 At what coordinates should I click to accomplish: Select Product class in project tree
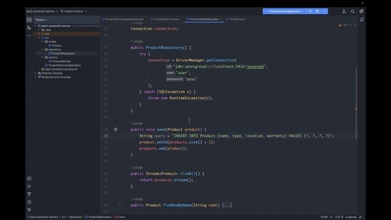[x=55, y=46]
